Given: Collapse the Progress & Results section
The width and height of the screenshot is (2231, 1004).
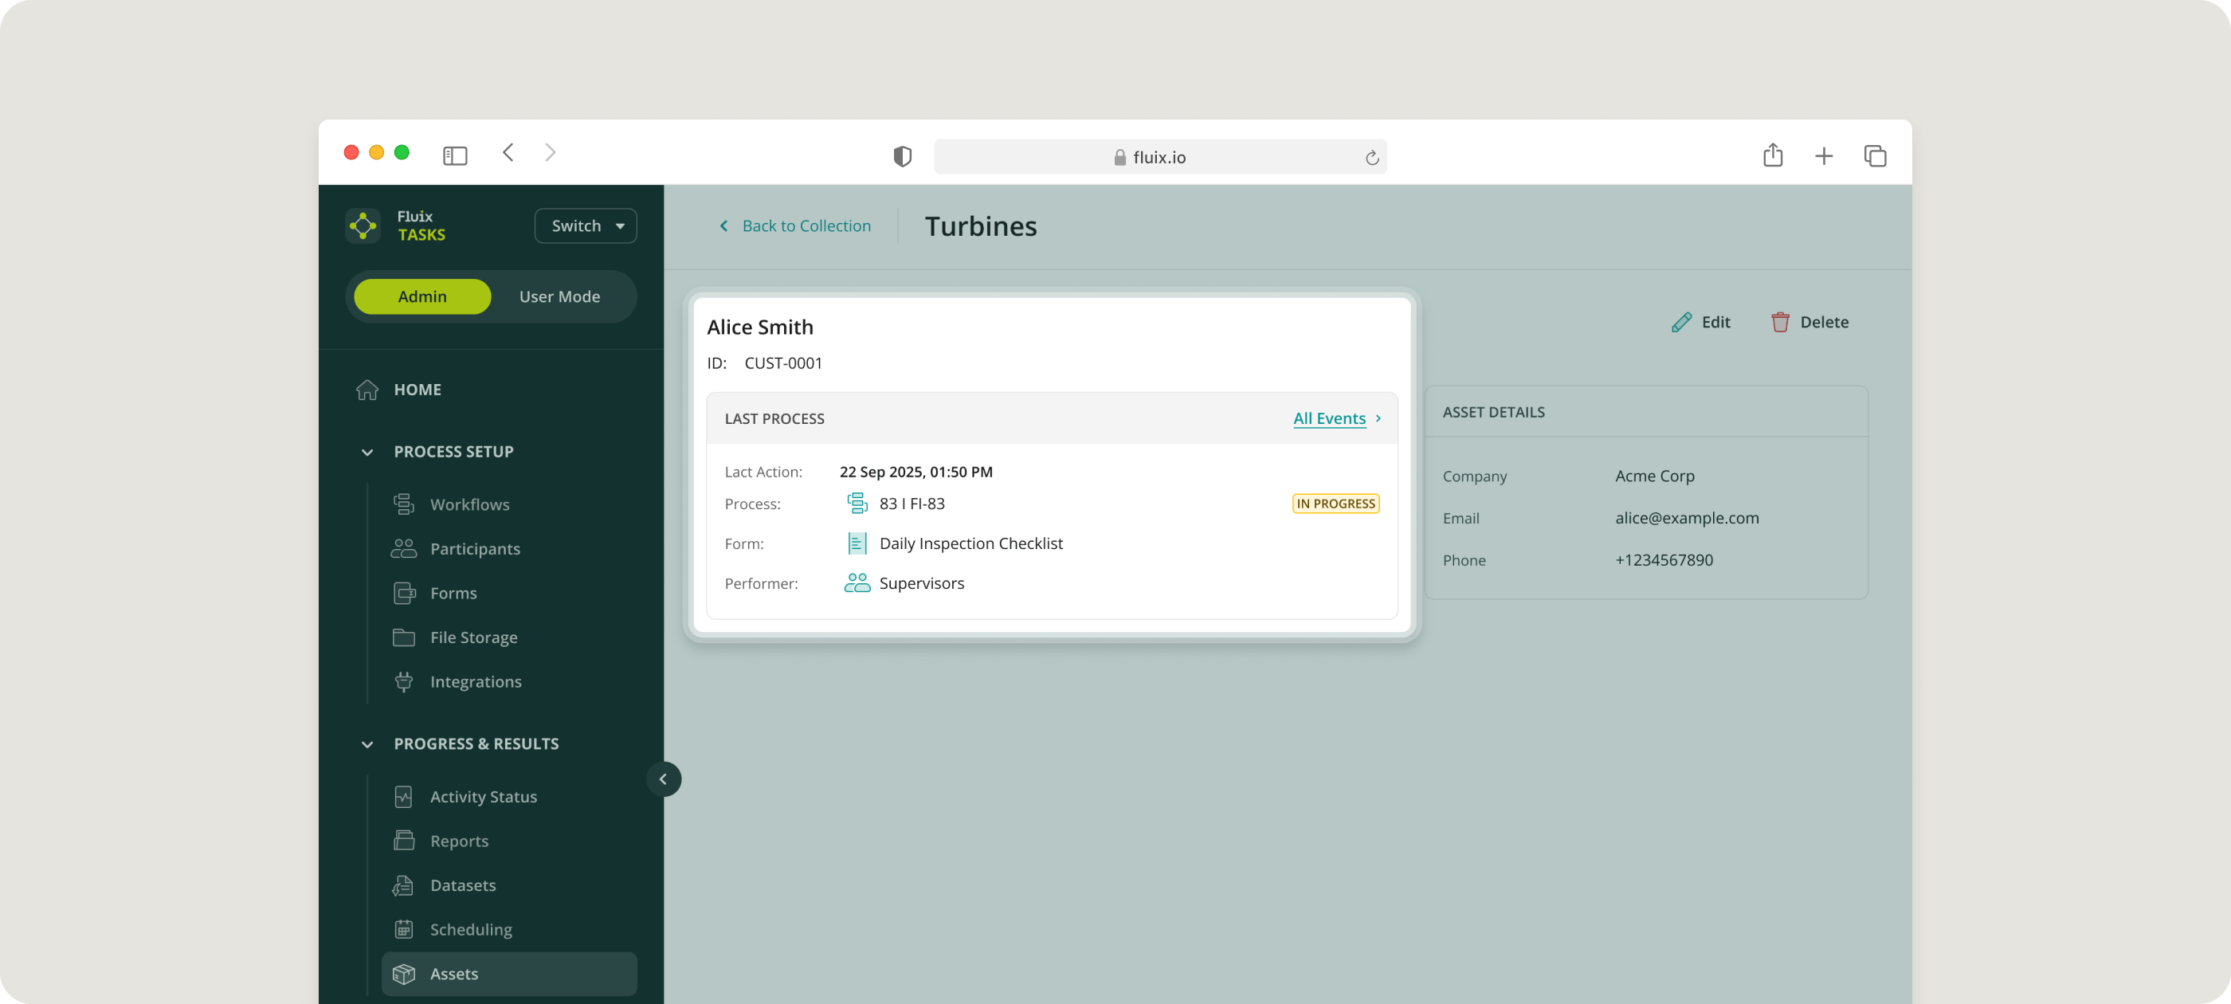Looking at the screenshot, I should (x=367, y=744).
